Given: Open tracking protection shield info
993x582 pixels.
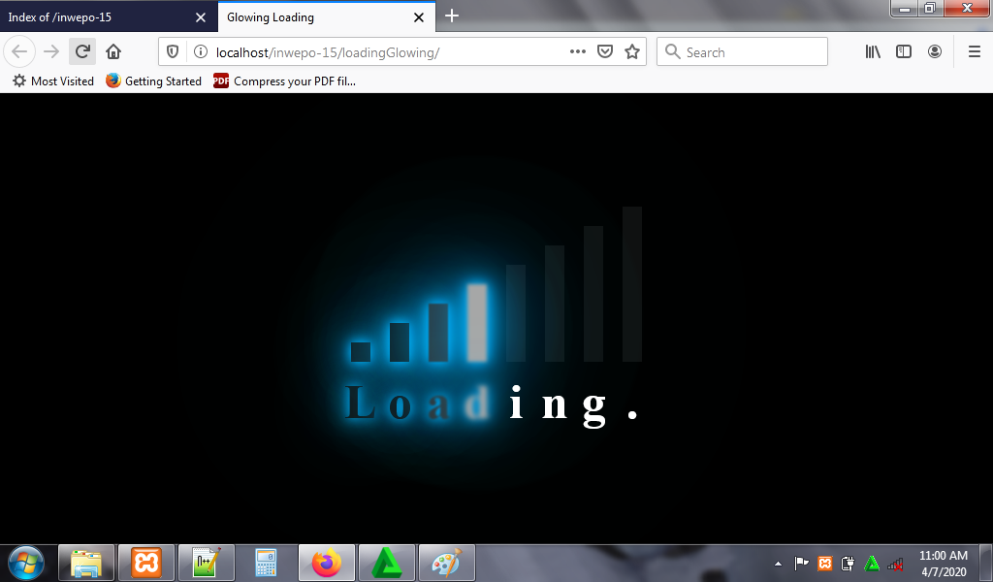Looking at the screenshot, I should tap(173, 51).
